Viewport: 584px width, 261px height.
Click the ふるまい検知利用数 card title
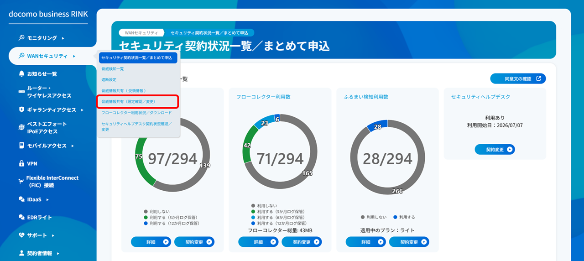pyautogui.click(x=366, y=97)
